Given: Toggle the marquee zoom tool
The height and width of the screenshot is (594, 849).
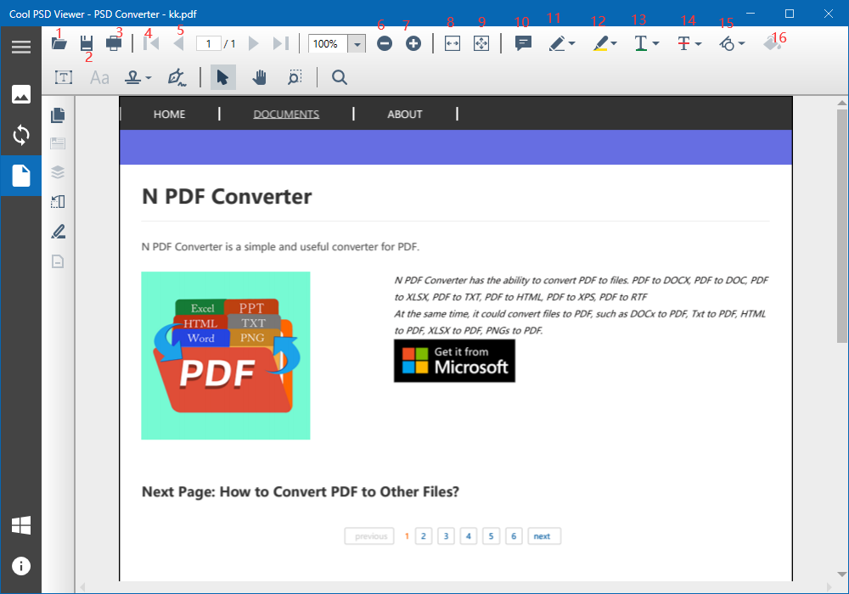Looking at the screenshot, I should pyautogui.click(x=294, y=77).
